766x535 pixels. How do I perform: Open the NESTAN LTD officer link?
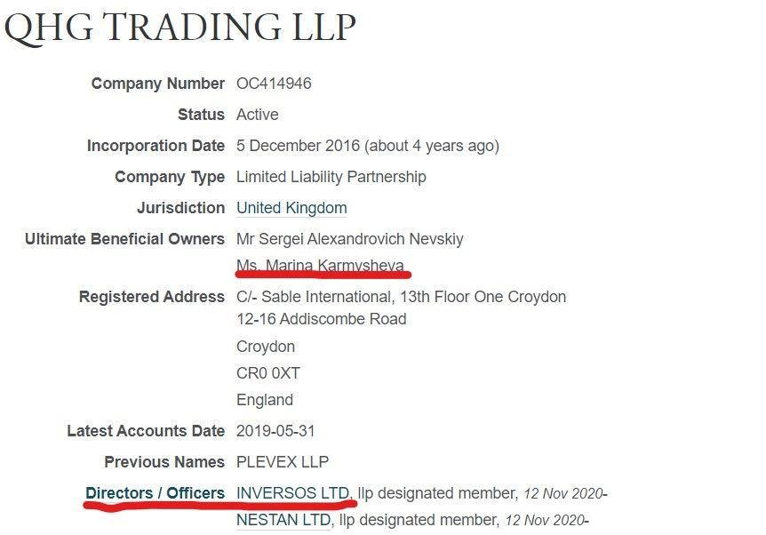pos(283,520)
